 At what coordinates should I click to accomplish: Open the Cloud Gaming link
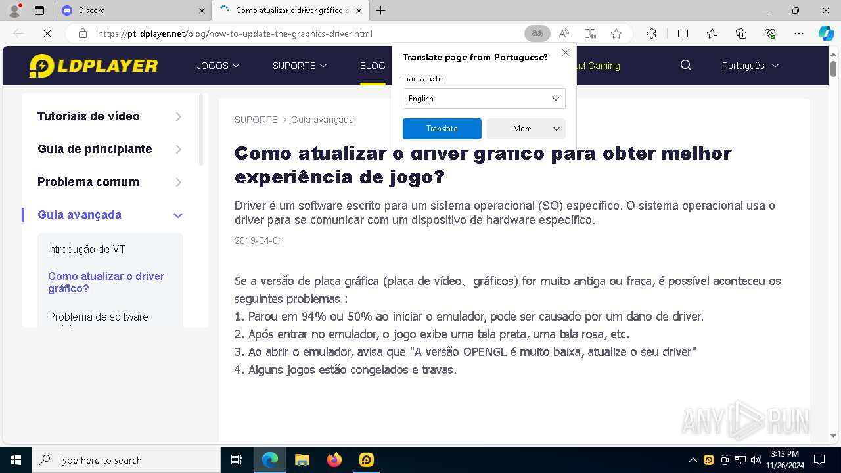click(x=599, y=66)
